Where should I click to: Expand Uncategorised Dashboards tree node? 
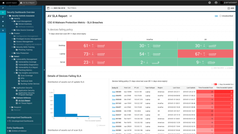click(x=8, y=121)
